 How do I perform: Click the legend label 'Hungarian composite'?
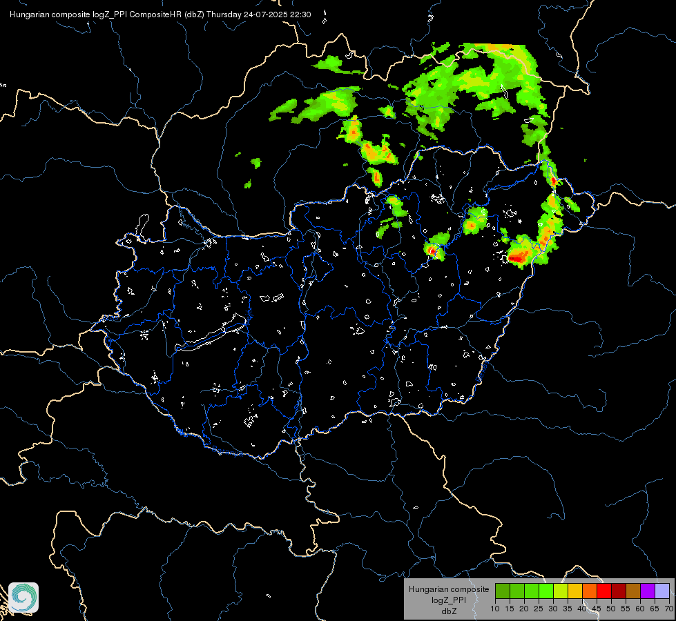click(x=449, y=589)
